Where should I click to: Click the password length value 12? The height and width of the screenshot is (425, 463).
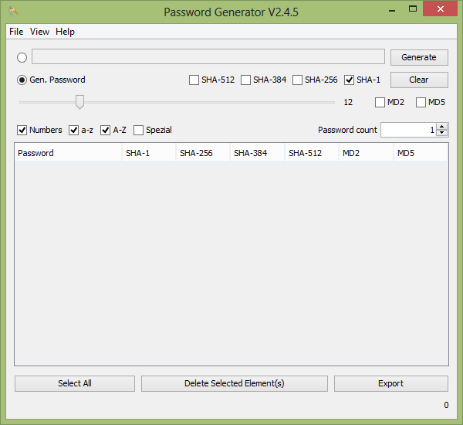pos(348,102)
